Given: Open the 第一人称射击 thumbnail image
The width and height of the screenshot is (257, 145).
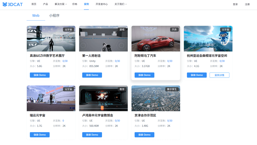Looking at the screenshot, I should [x=104, y=39].
